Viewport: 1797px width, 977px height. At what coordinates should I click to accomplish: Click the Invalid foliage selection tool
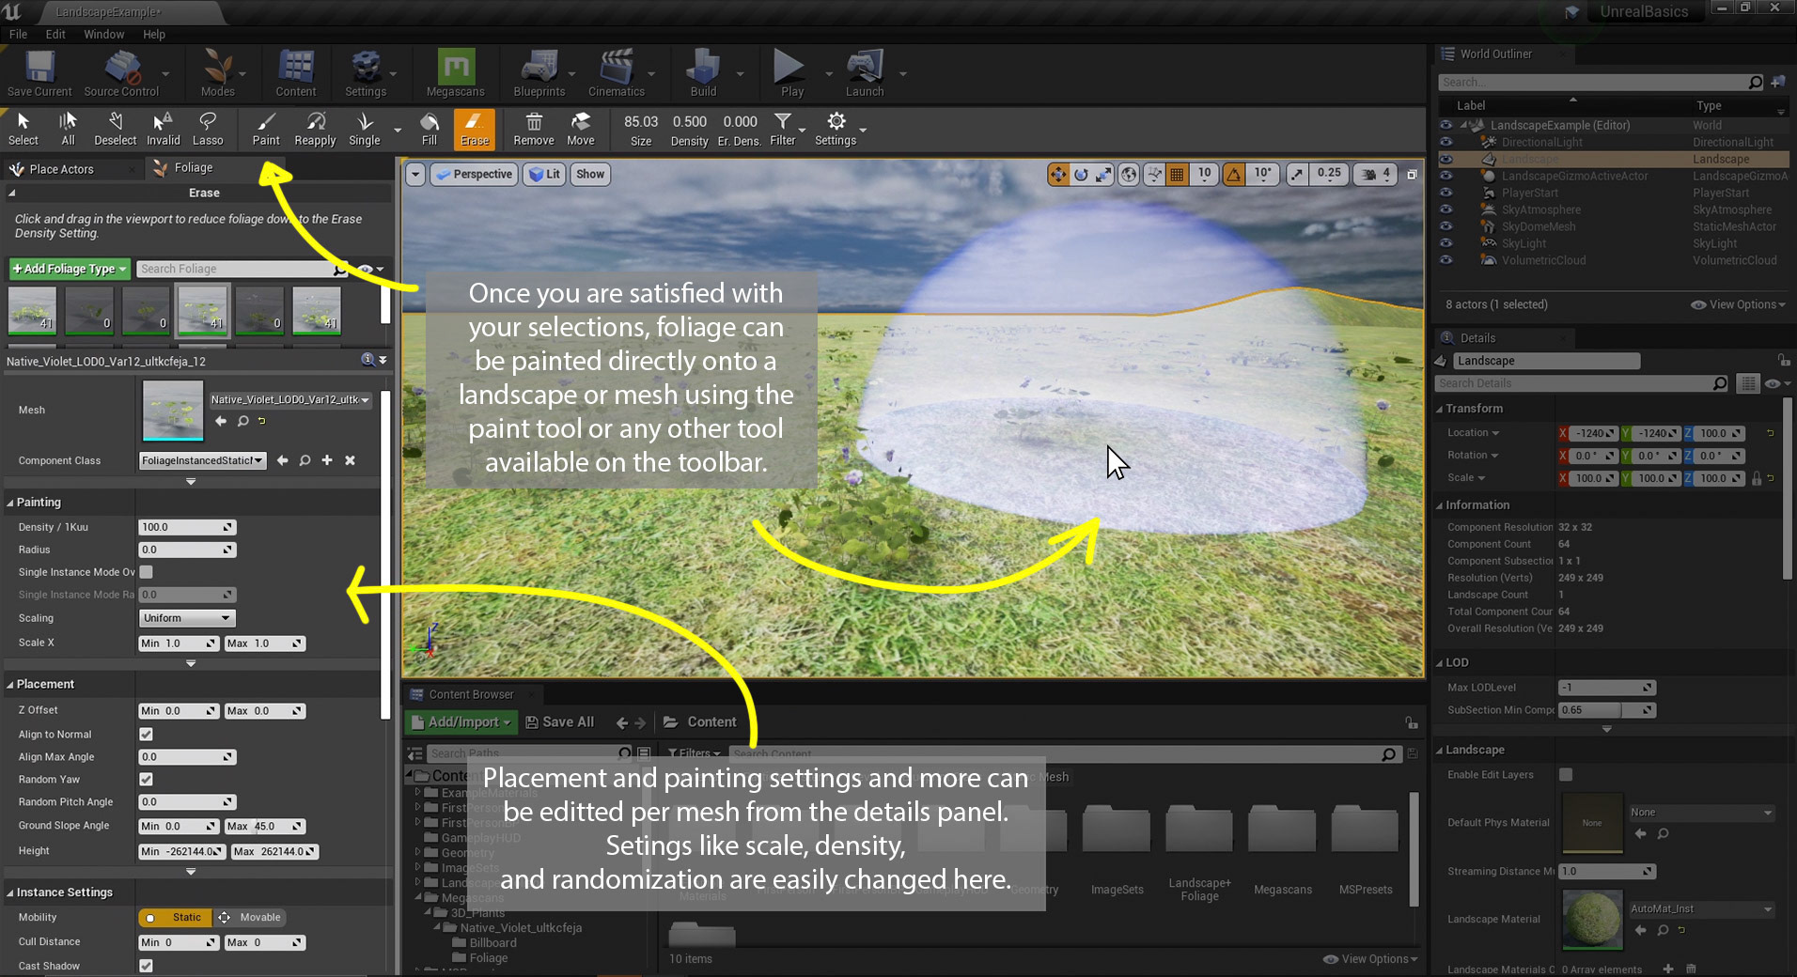click(x=163, y=130)
